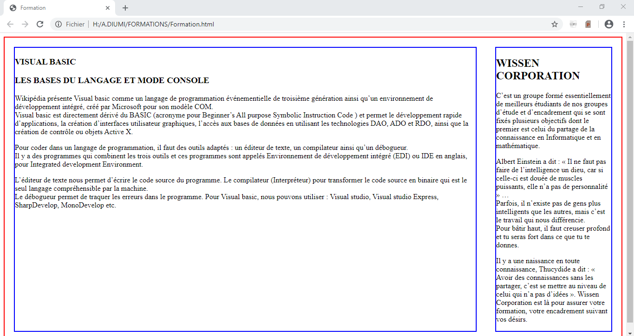634x336 pixels.
Task: Click heading LES BASES DU LANGAGE ET MODE CONSOLE
Action: coord(112,80)
